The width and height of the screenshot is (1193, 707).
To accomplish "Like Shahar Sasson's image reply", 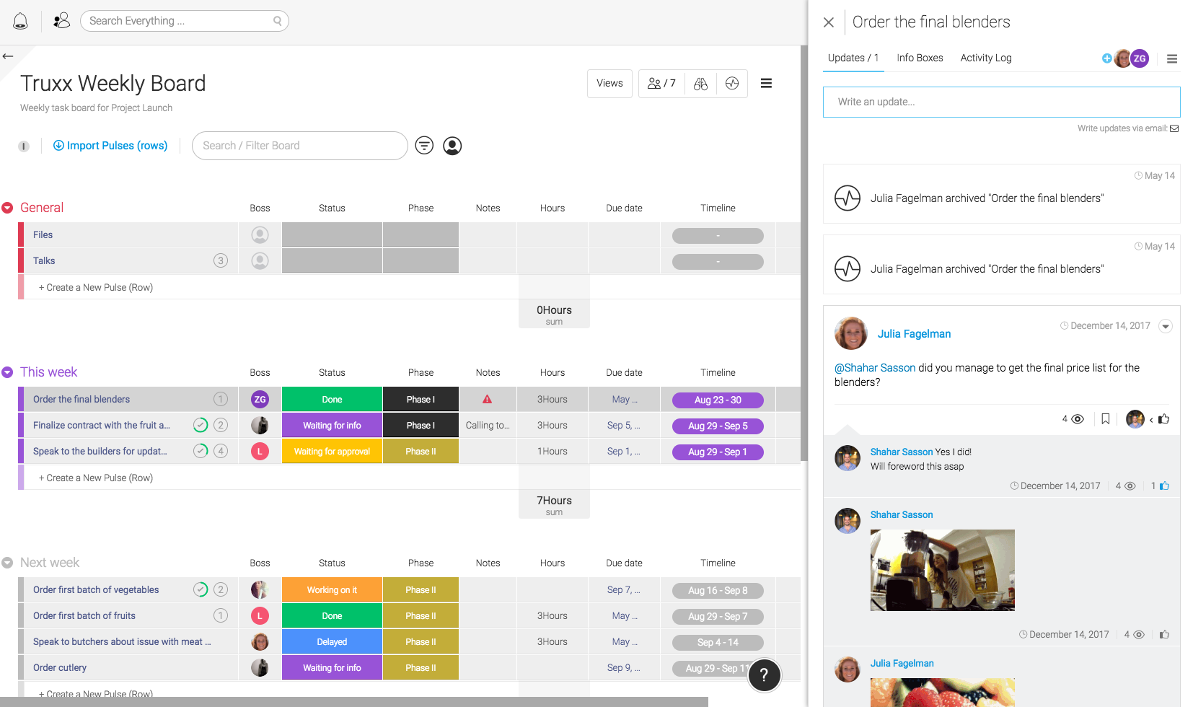I will point(1164,635).
